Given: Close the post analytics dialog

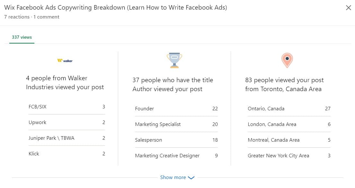Looking at the screenshot, I should [349, 8].
